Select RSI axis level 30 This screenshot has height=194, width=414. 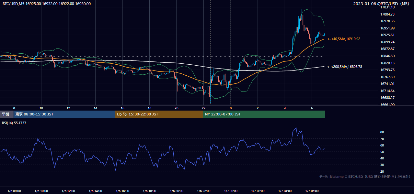[382, 165]
